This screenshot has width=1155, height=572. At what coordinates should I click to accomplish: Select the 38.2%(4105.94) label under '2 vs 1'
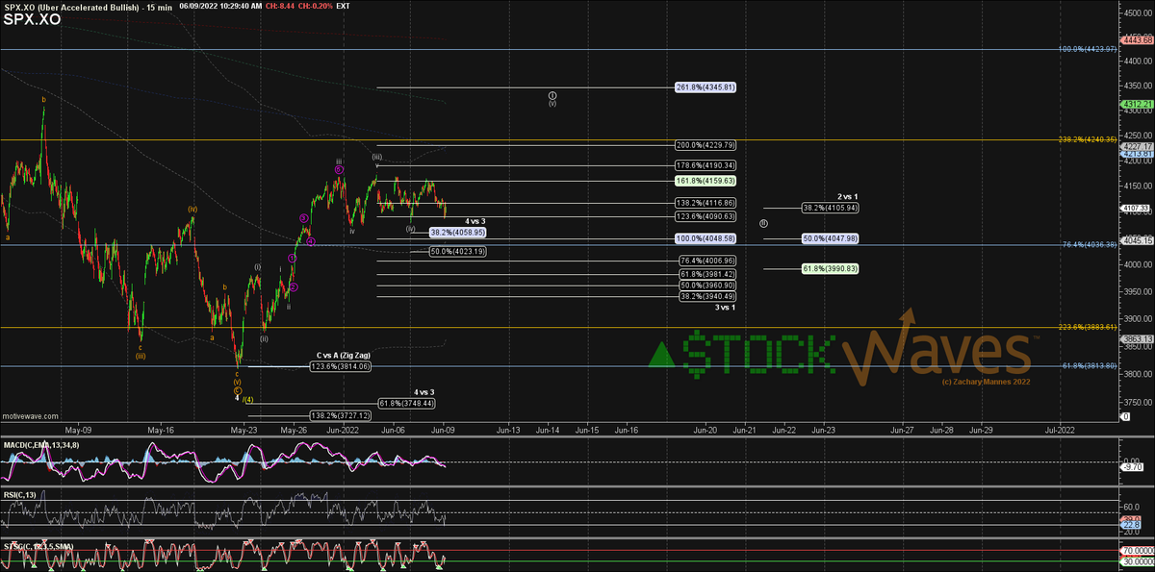(830, 207)
